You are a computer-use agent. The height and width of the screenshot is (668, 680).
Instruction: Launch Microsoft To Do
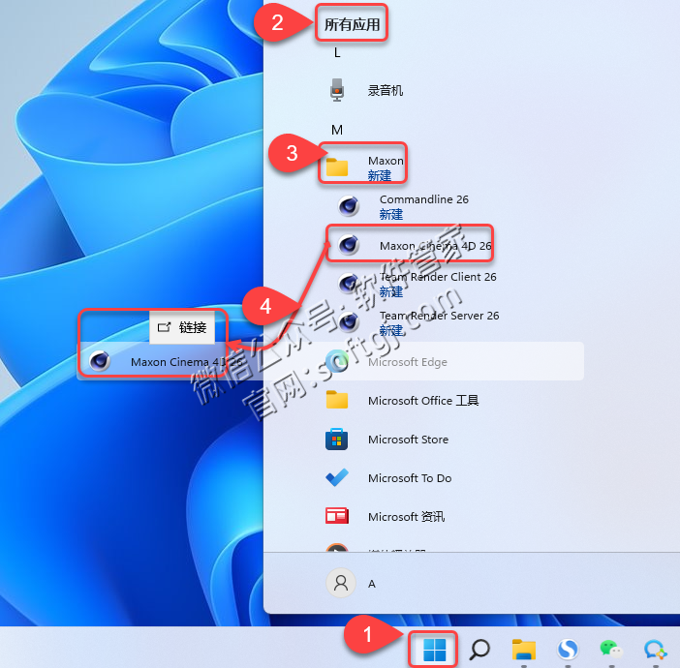tap(410, 478)
